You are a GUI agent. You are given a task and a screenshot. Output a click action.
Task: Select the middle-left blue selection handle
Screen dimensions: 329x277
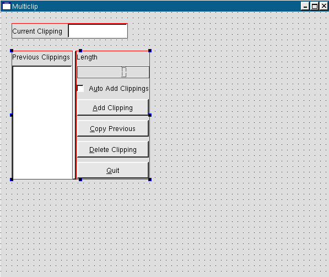coord(12,115)
